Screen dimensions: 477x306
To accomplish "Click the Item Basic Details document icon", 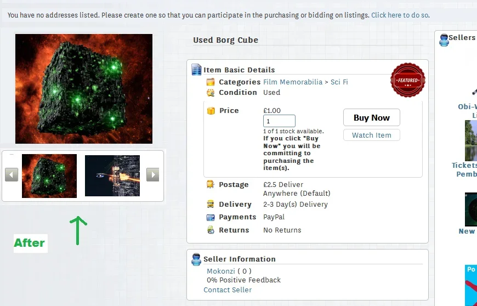I will [x=196, y=70].
